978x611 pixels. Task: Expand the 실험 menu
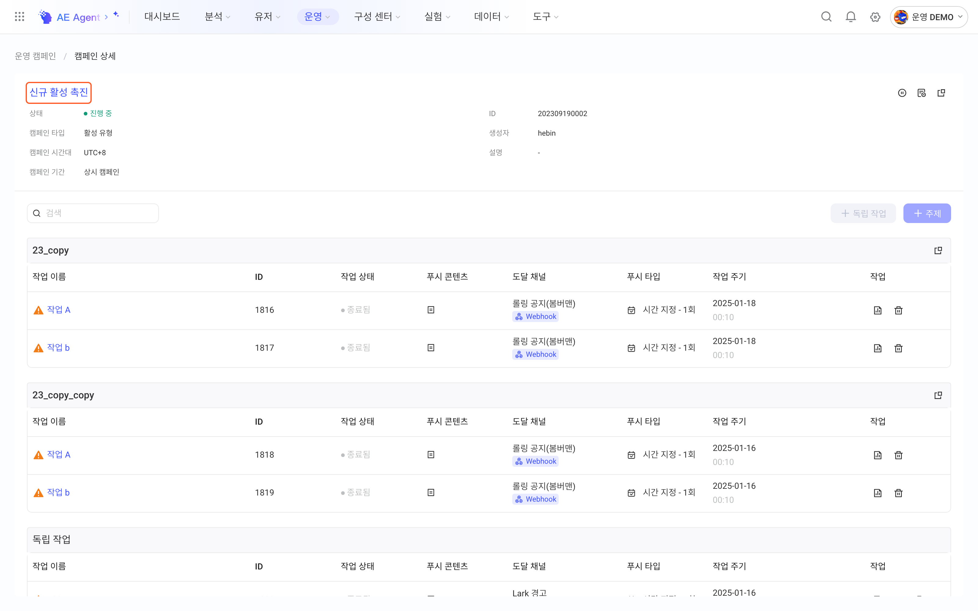point(437,16)
